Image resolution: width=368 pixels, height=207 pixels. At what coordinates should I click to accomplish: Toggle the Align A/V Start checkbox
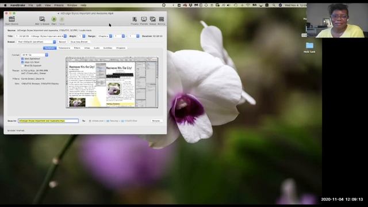tap(22, 62)
